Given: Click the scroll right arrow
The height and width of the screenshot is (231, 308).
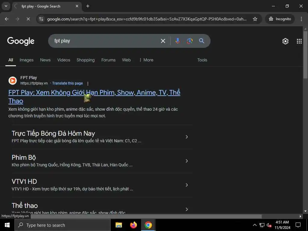Looking at the screenshot, I should click(x=300, y=217).
